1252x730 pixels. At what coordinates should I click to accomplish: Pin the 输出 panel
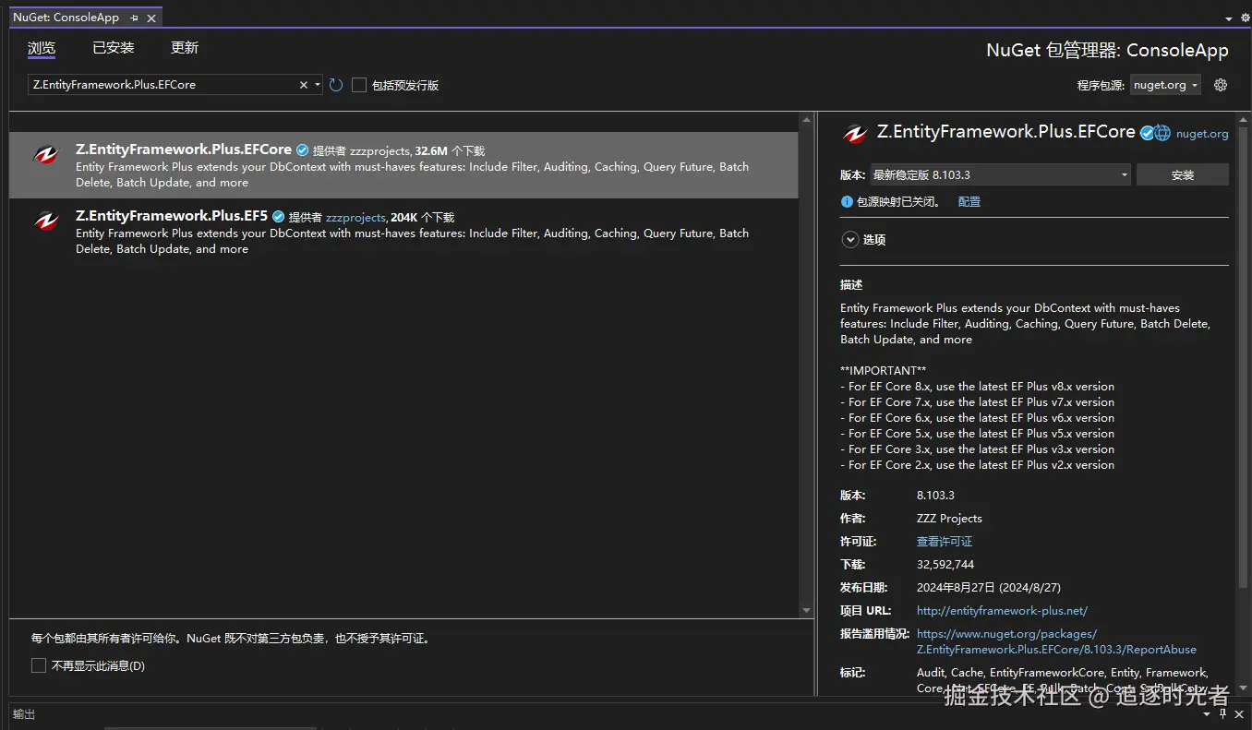click(x=1223, y=714)
